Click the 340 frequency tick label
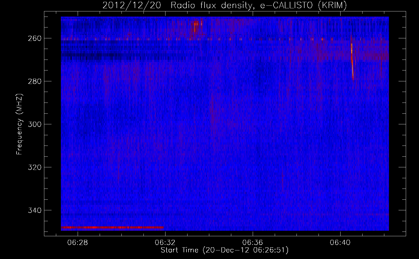The height and width of the screenshot is (259, 419). point(34,210)
